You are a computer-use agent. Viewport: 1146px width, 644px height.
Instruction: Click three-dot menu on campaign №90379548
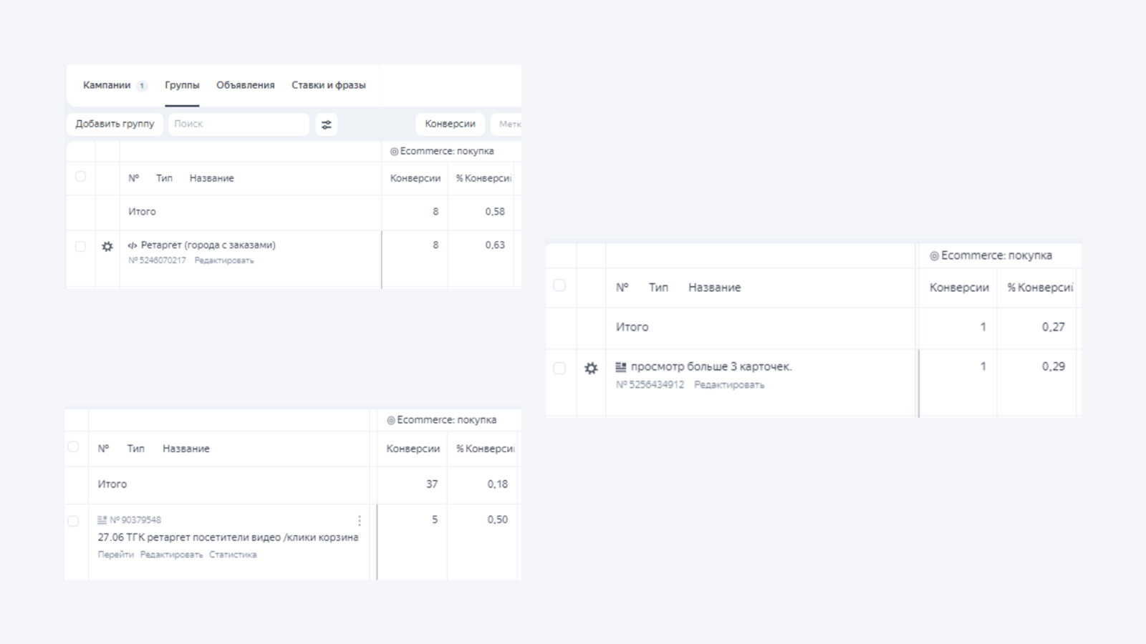pyautogui.click(x=360, y=520)
